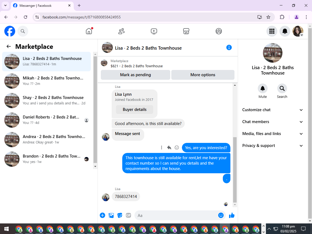This screenshot has height=234, width=312.
Task: Reload the page
Action: click(25, 17)
